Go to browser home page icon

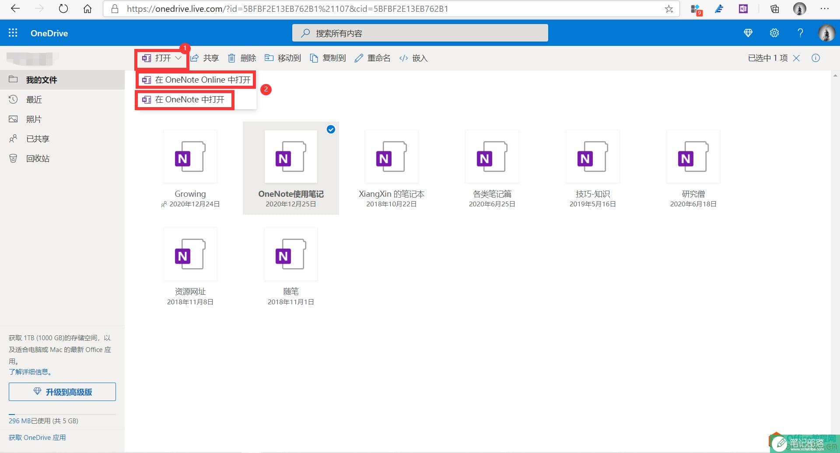[x=87, y=9]
